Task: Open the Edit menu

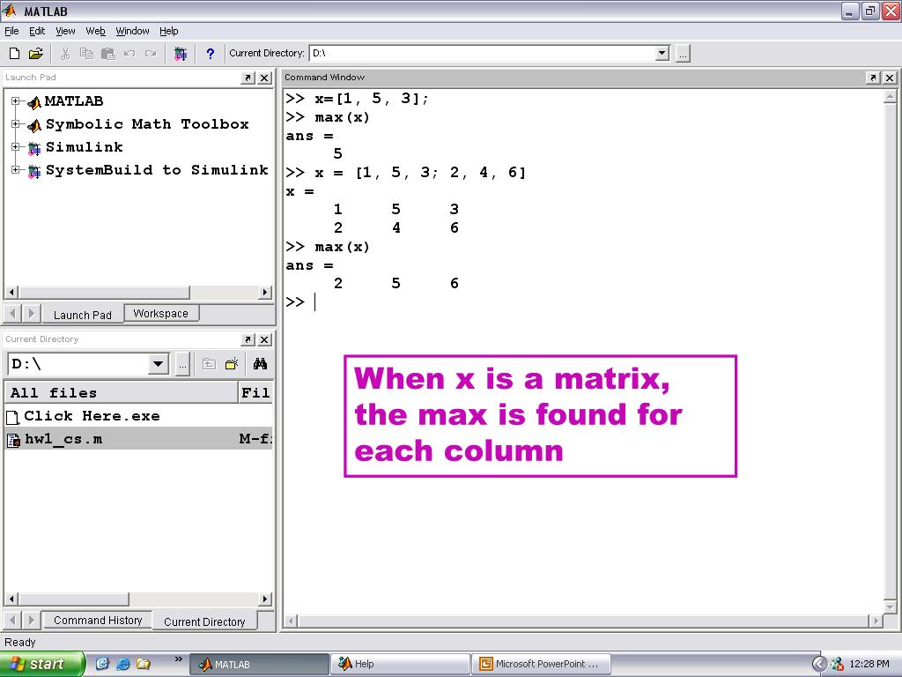Action: [x=37, y=31]
